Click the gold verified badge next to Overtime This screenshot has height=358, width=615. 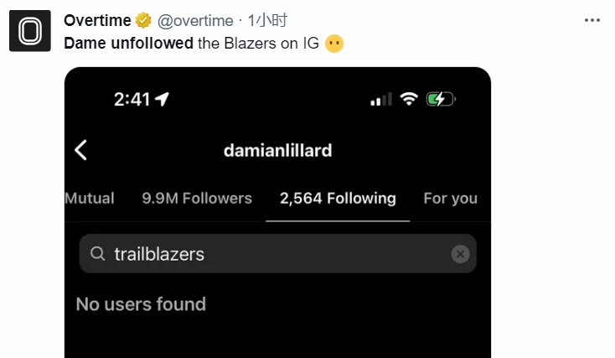(143, 20)
